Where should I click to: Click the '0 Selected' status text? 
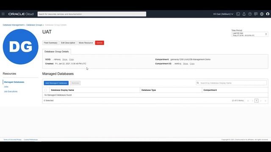click(x=49, y=100)
